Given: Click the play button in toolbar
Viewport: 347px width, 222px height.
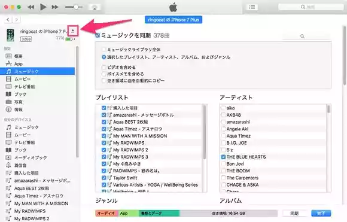Looking at the screenshot, I should point(43,7).
